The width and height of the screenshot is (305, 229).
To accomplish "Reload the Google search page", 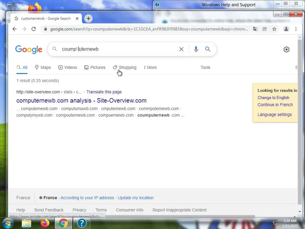I will point(34,29).
